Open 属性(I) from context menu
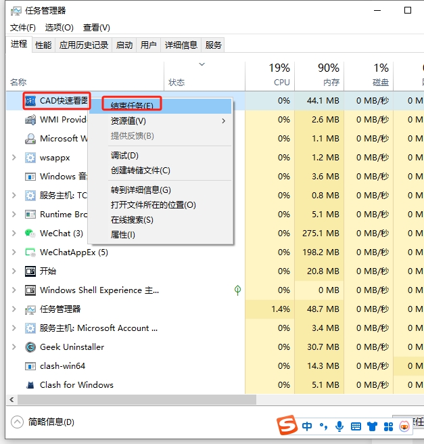The height and width of the screenshot is (444, 424). click(161, 235)
